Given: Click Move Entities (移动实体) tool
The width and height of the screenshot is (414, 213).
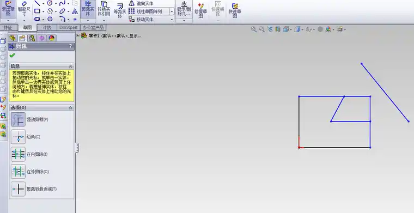Looking at the screenshot, I should pos(141,20).
